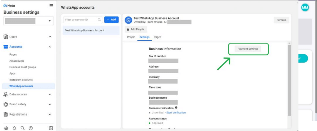Focus the Filter by name or ID field
This screenshot has width=317, height=131.
click(x=83, y=20)
